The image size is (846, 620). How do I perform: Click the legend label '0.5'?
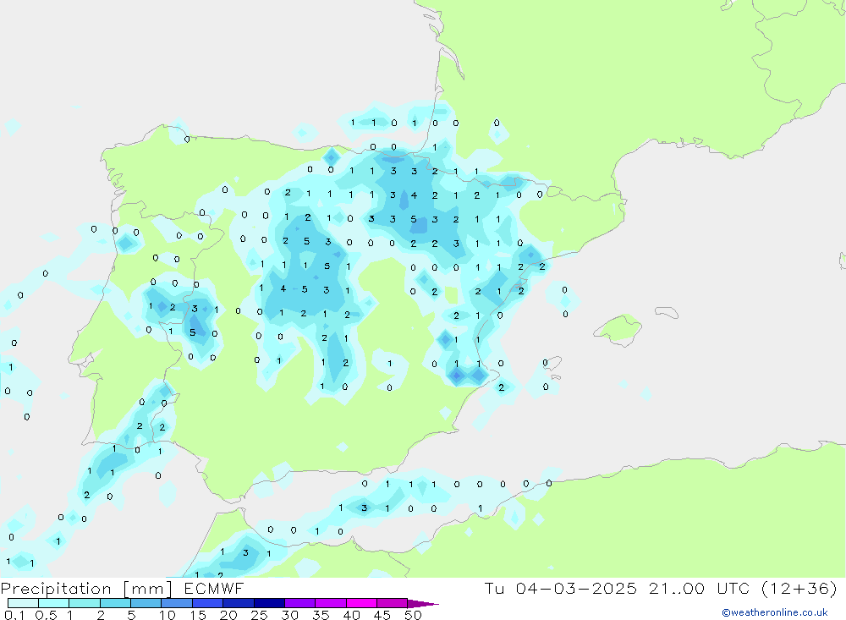coord(46,615)
